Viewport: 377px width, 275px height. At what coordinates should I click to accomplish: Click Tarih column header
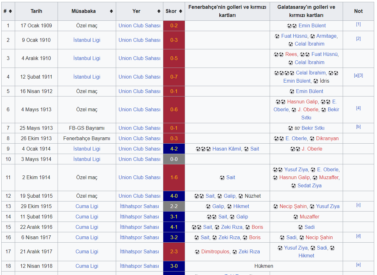click(x=36, y=11)
